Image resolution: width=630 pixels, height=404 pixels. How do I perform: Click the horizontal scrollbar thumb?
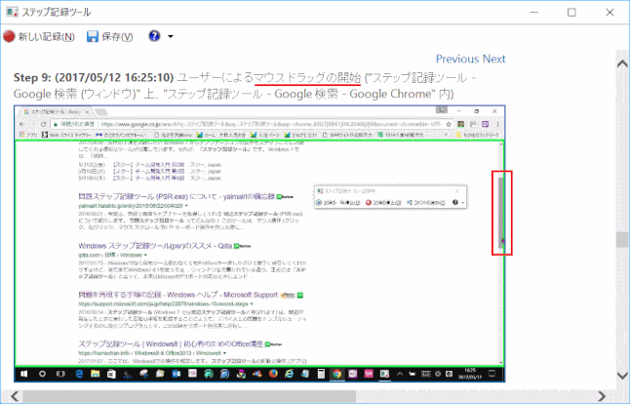pyautogui.click(x=189, y=396)
